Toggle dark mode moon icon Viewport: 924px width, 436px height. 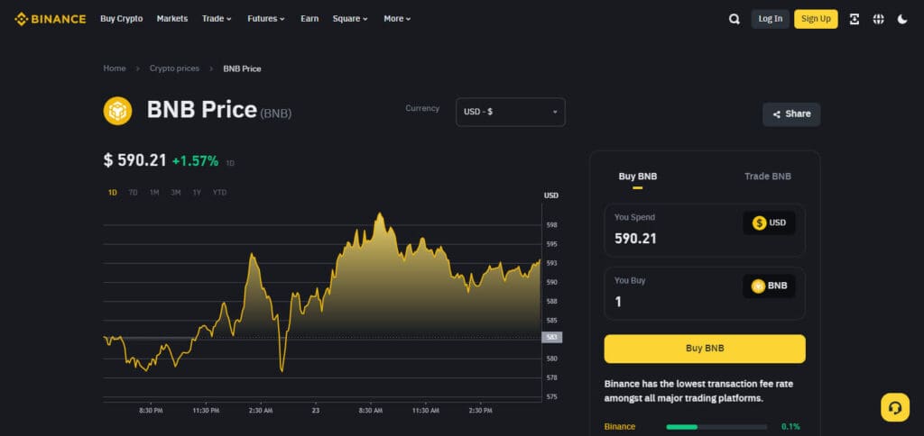click(x=902, y=19)
